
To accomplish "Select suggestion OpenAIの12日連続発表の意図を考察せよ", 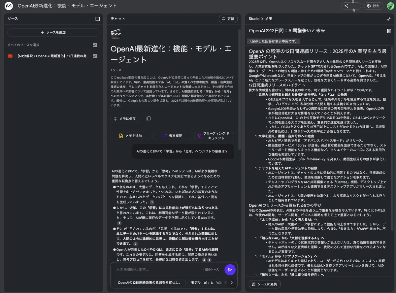I will (x=149, y=282).
